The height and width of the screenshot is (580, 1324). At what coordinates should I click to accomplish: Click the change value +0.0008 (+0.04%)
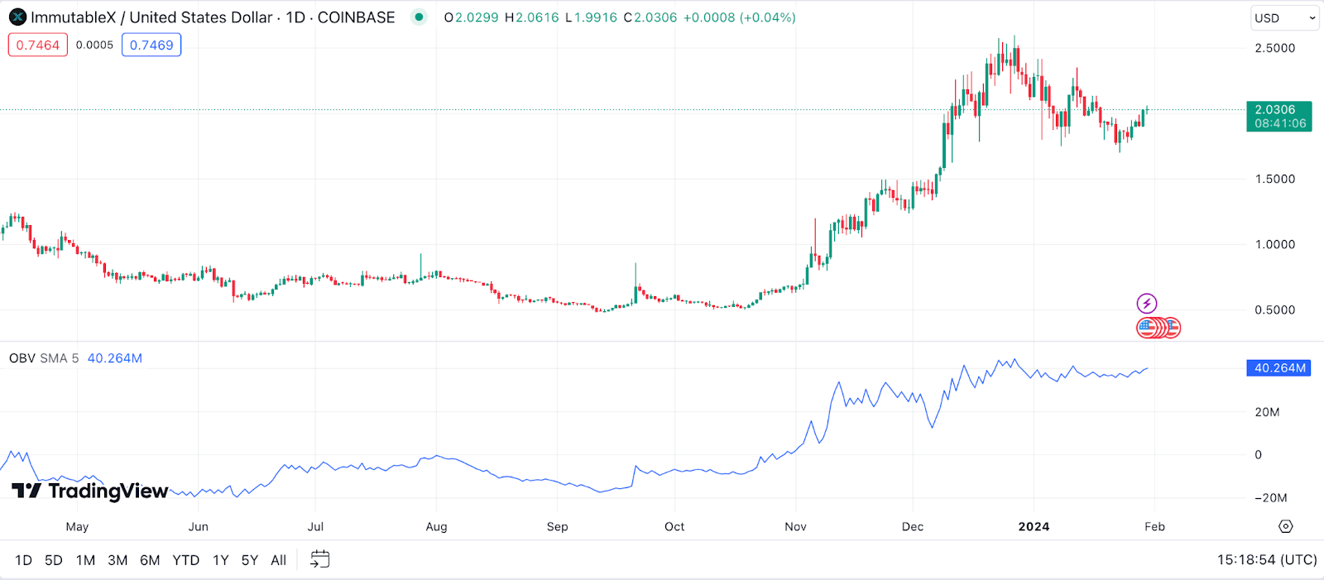tap(740, 17)
